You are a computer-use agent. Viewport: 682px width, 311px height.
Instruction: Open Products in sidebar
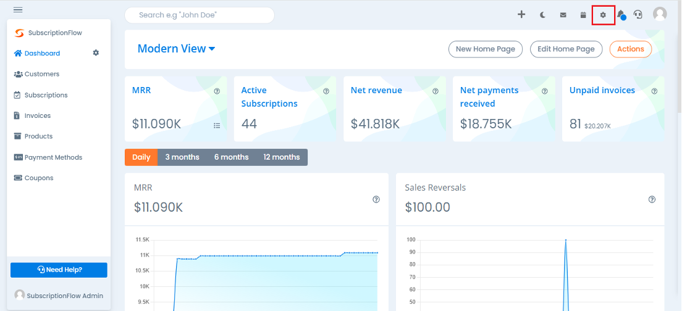(33, 136)
